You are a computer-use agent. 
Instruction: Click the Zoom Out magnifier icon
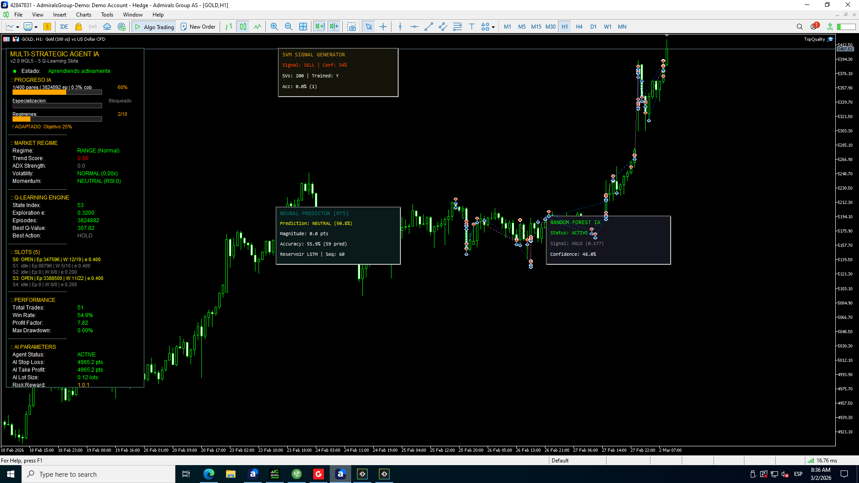[x=289, y=27]
